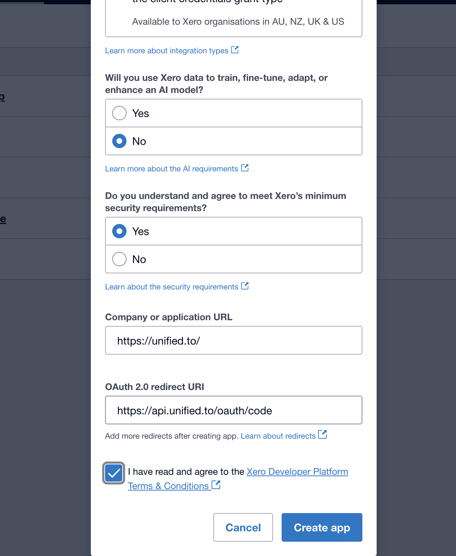
Task: Click the Company or application URL field
Action: (234, 340)
